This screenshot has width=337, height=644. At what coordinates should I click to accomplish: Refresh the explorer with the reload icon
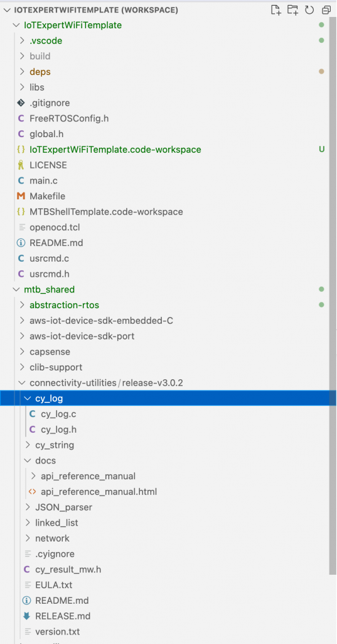pyautogui.click(x=309, y=10)
